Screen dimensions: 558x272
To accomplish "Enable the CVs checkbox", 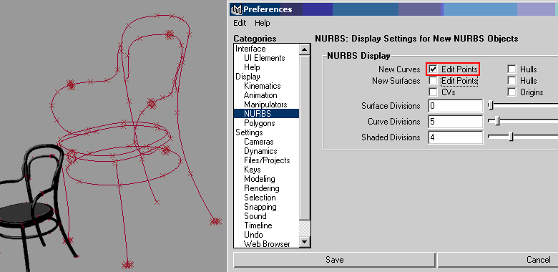I will click(x=433, y=92).
